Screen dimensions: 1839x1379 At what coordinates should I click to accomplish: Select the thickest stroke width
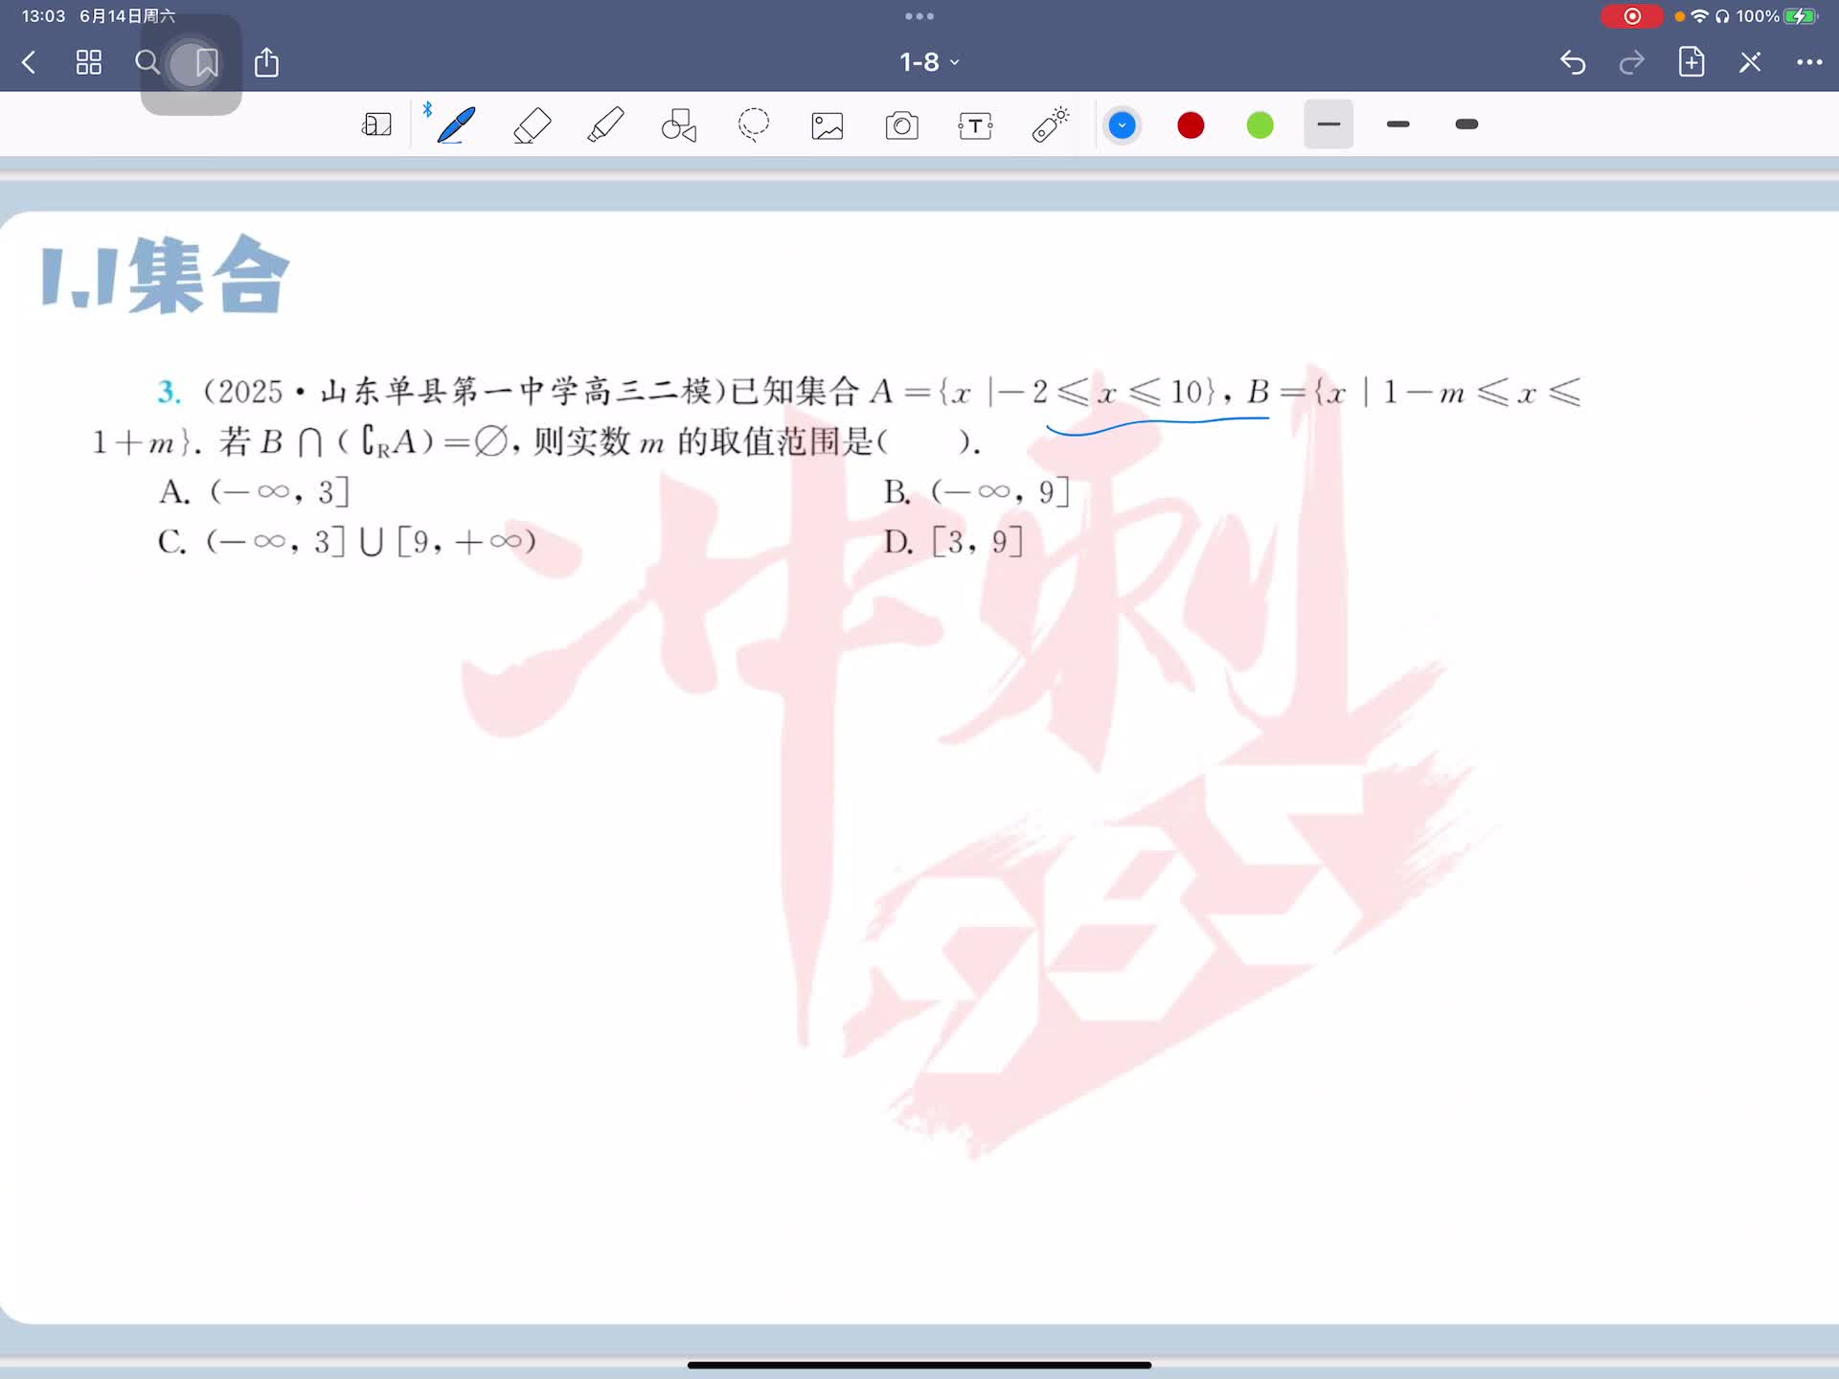[1466, 124]
